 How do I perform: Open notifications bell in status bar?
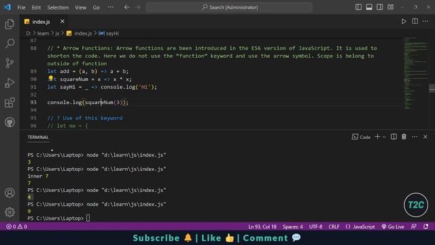pos(426,227)
